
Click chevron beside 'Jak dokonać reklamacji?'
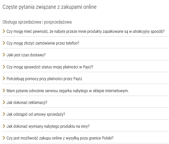point(4,102)
